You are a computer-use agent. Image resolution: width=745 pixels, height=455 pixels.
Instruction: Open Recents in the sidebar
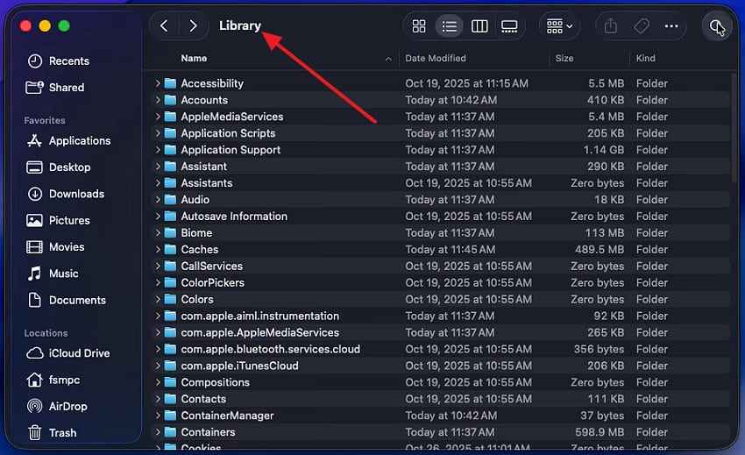(59, 60)
